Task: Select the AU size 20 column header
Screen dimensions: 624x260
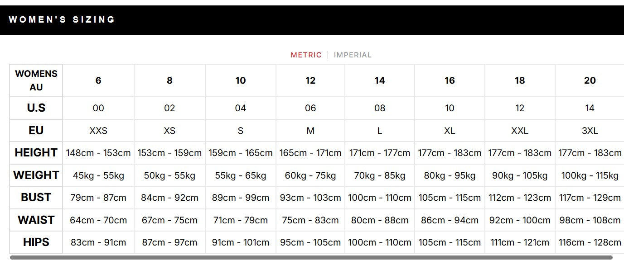Action: [590, 80]
